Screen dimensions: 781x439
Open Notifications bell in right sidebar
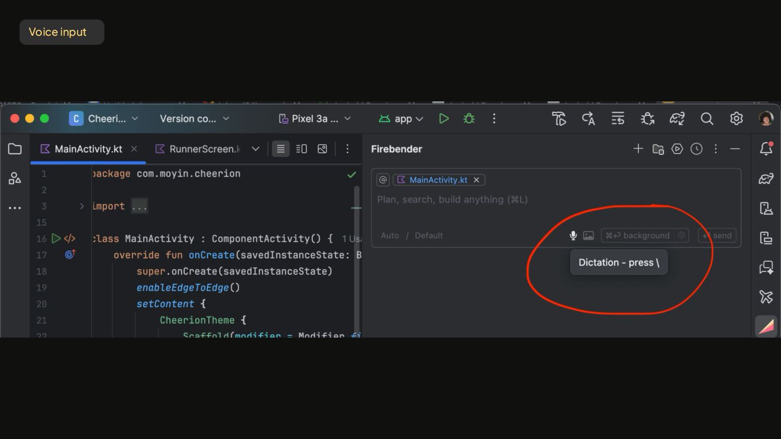click(766, 149)
